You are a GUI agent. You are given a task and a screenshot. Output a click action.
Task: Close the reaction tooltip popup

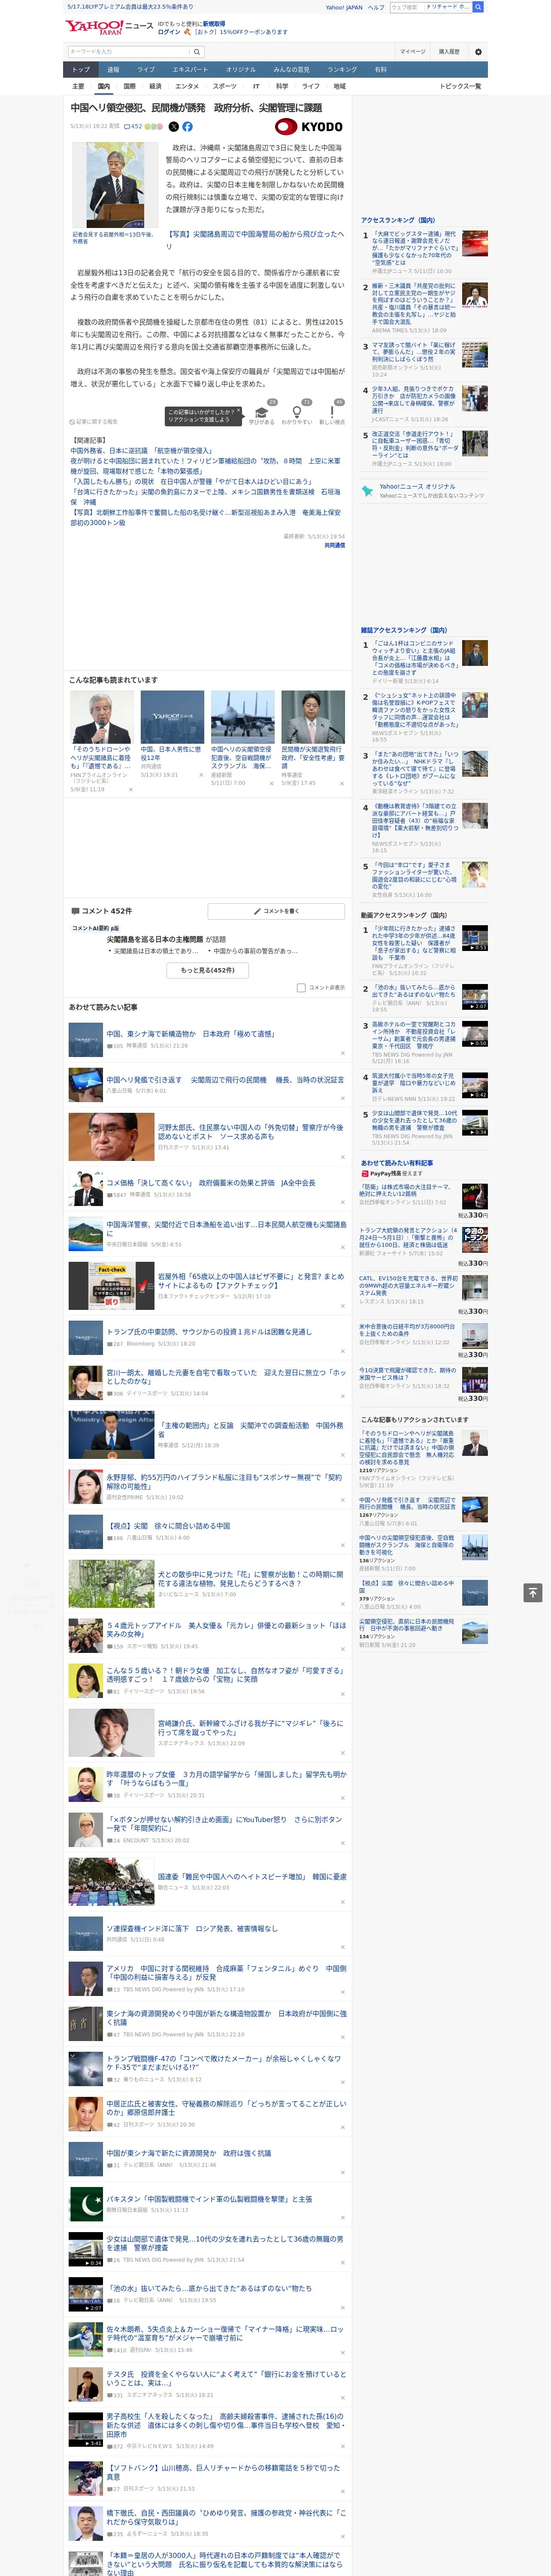(239, 411)
